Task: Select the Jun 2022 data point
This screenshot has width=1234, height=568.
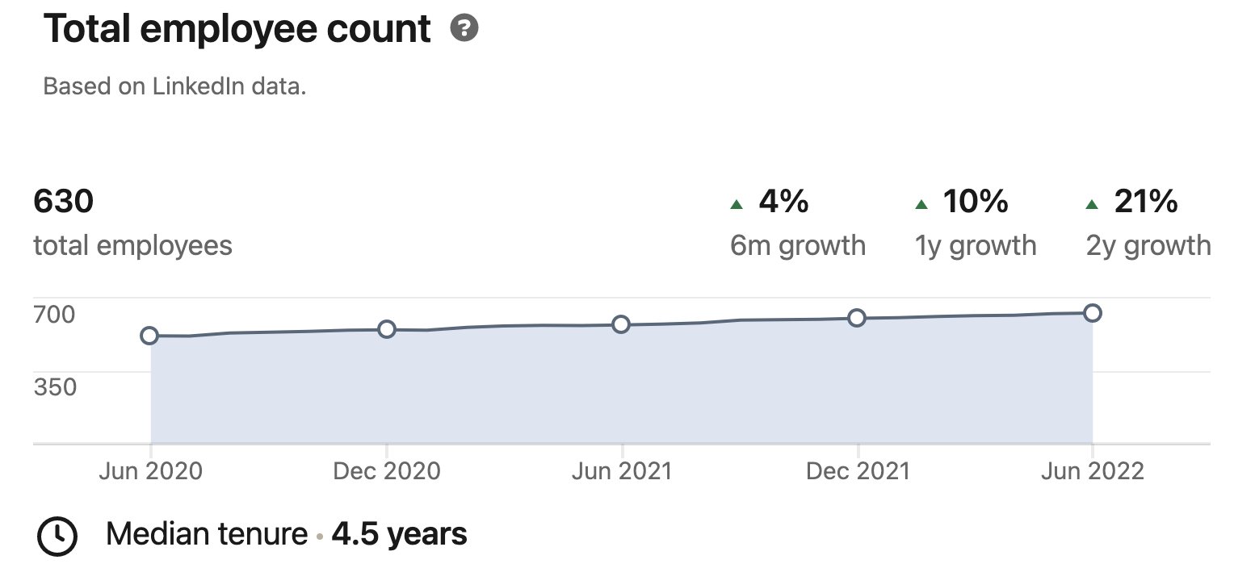Action: 1093,313
